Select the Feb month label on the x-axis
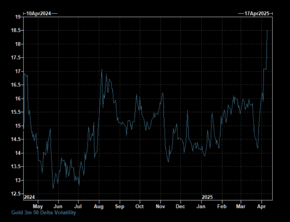 pos(222,206)
